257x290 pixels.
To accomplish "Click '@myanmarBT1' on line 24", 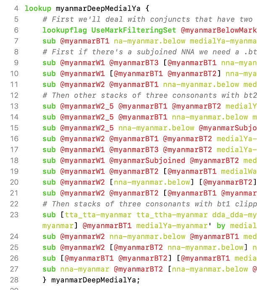I will [x=214, y=237].
